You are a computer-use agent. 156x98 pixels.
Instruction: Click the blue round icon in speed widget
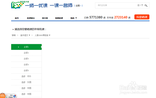[15, 96]
